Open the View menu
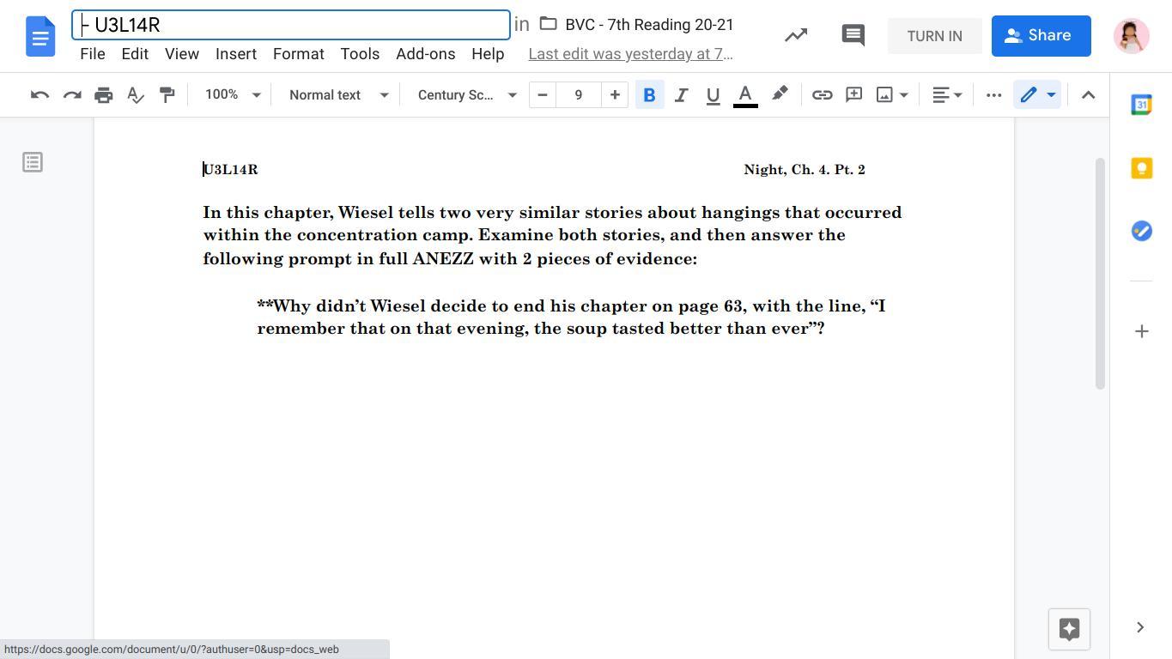 point(182,54)
